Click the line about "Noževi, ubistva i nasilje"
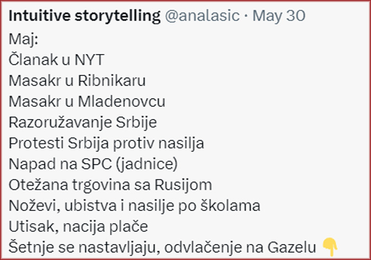This screenshot has width=371, height=260. [134, 205]
